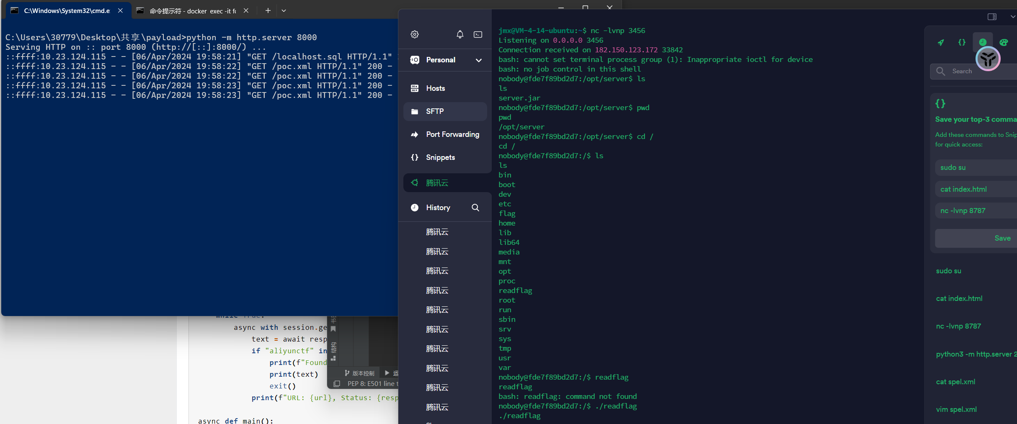Click the run play icon in PyCharm's bottom bar
This screenshot has width=1017, height=424.
[387, 373]
